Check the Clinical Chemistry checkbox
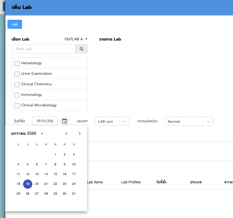233x218 pixels. coord(17,84)
